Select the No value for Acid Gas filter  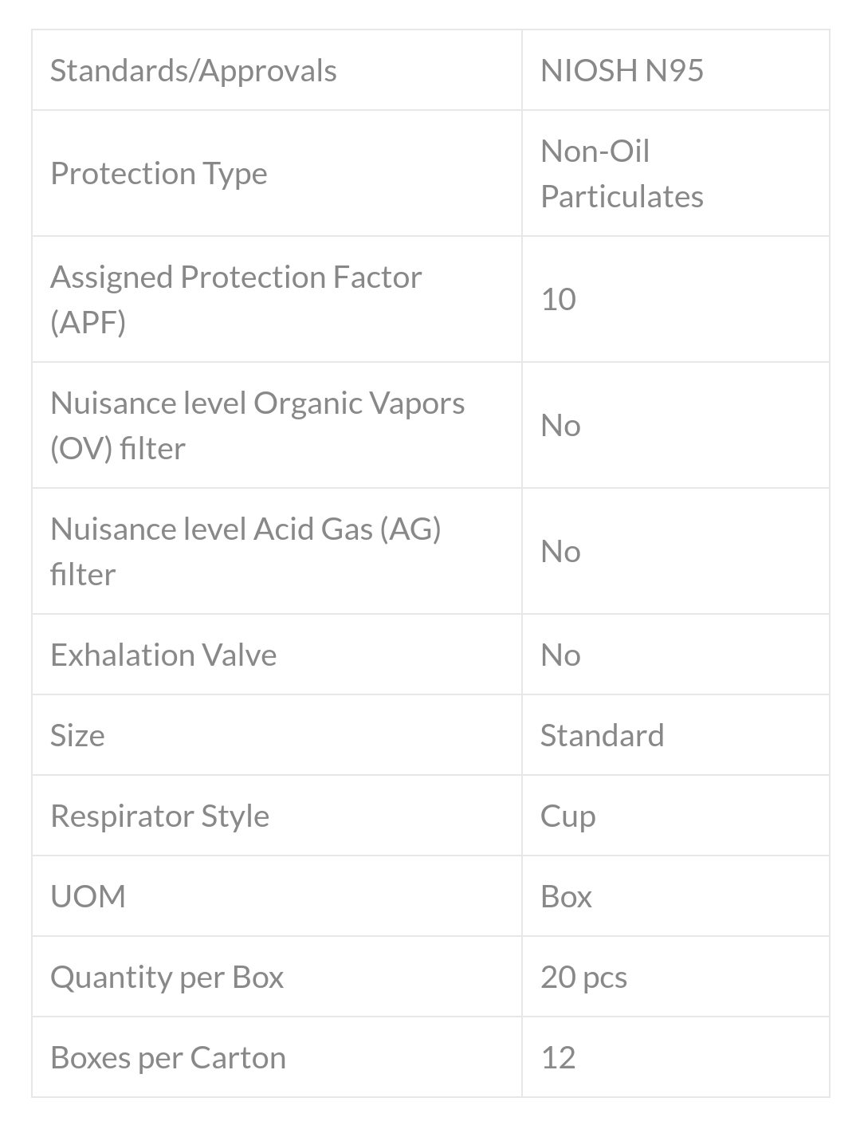coord(560,551)
